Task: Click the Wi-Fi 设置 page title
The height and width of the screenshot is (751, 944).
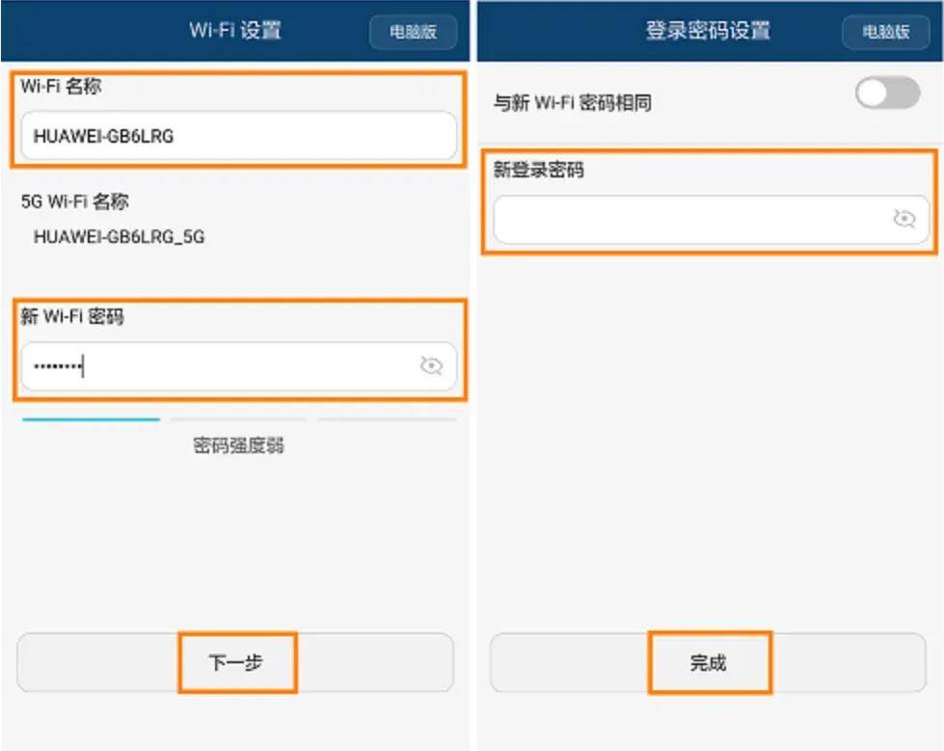Action: [235, 30]
